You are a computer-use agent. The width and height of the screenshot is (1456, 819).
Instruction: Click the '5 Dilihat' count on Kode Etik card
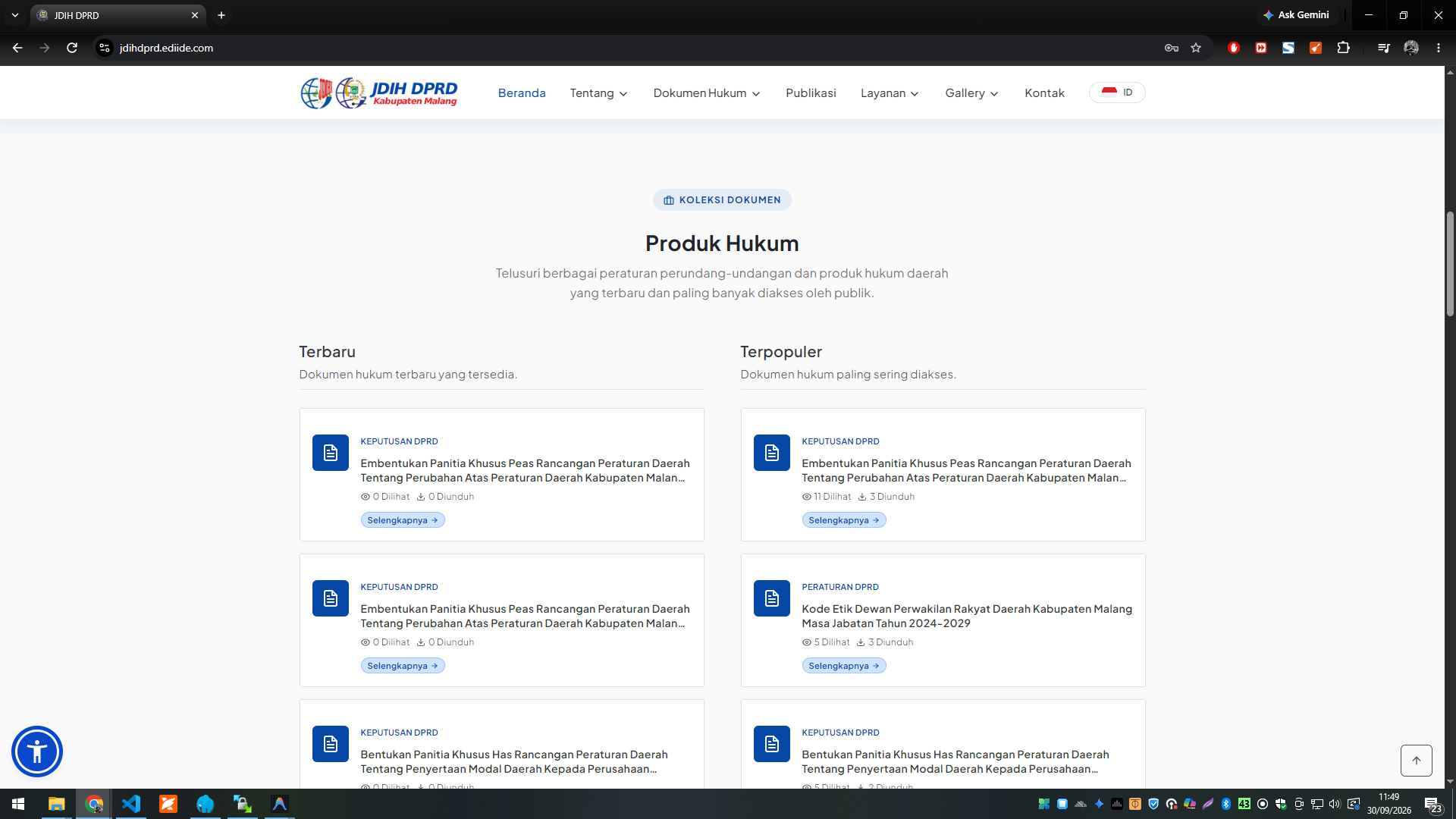(826, 642)
